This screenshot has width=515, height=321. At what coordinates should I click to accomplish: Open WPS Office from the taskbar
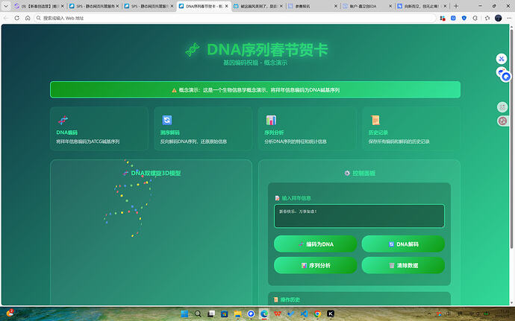278,314
